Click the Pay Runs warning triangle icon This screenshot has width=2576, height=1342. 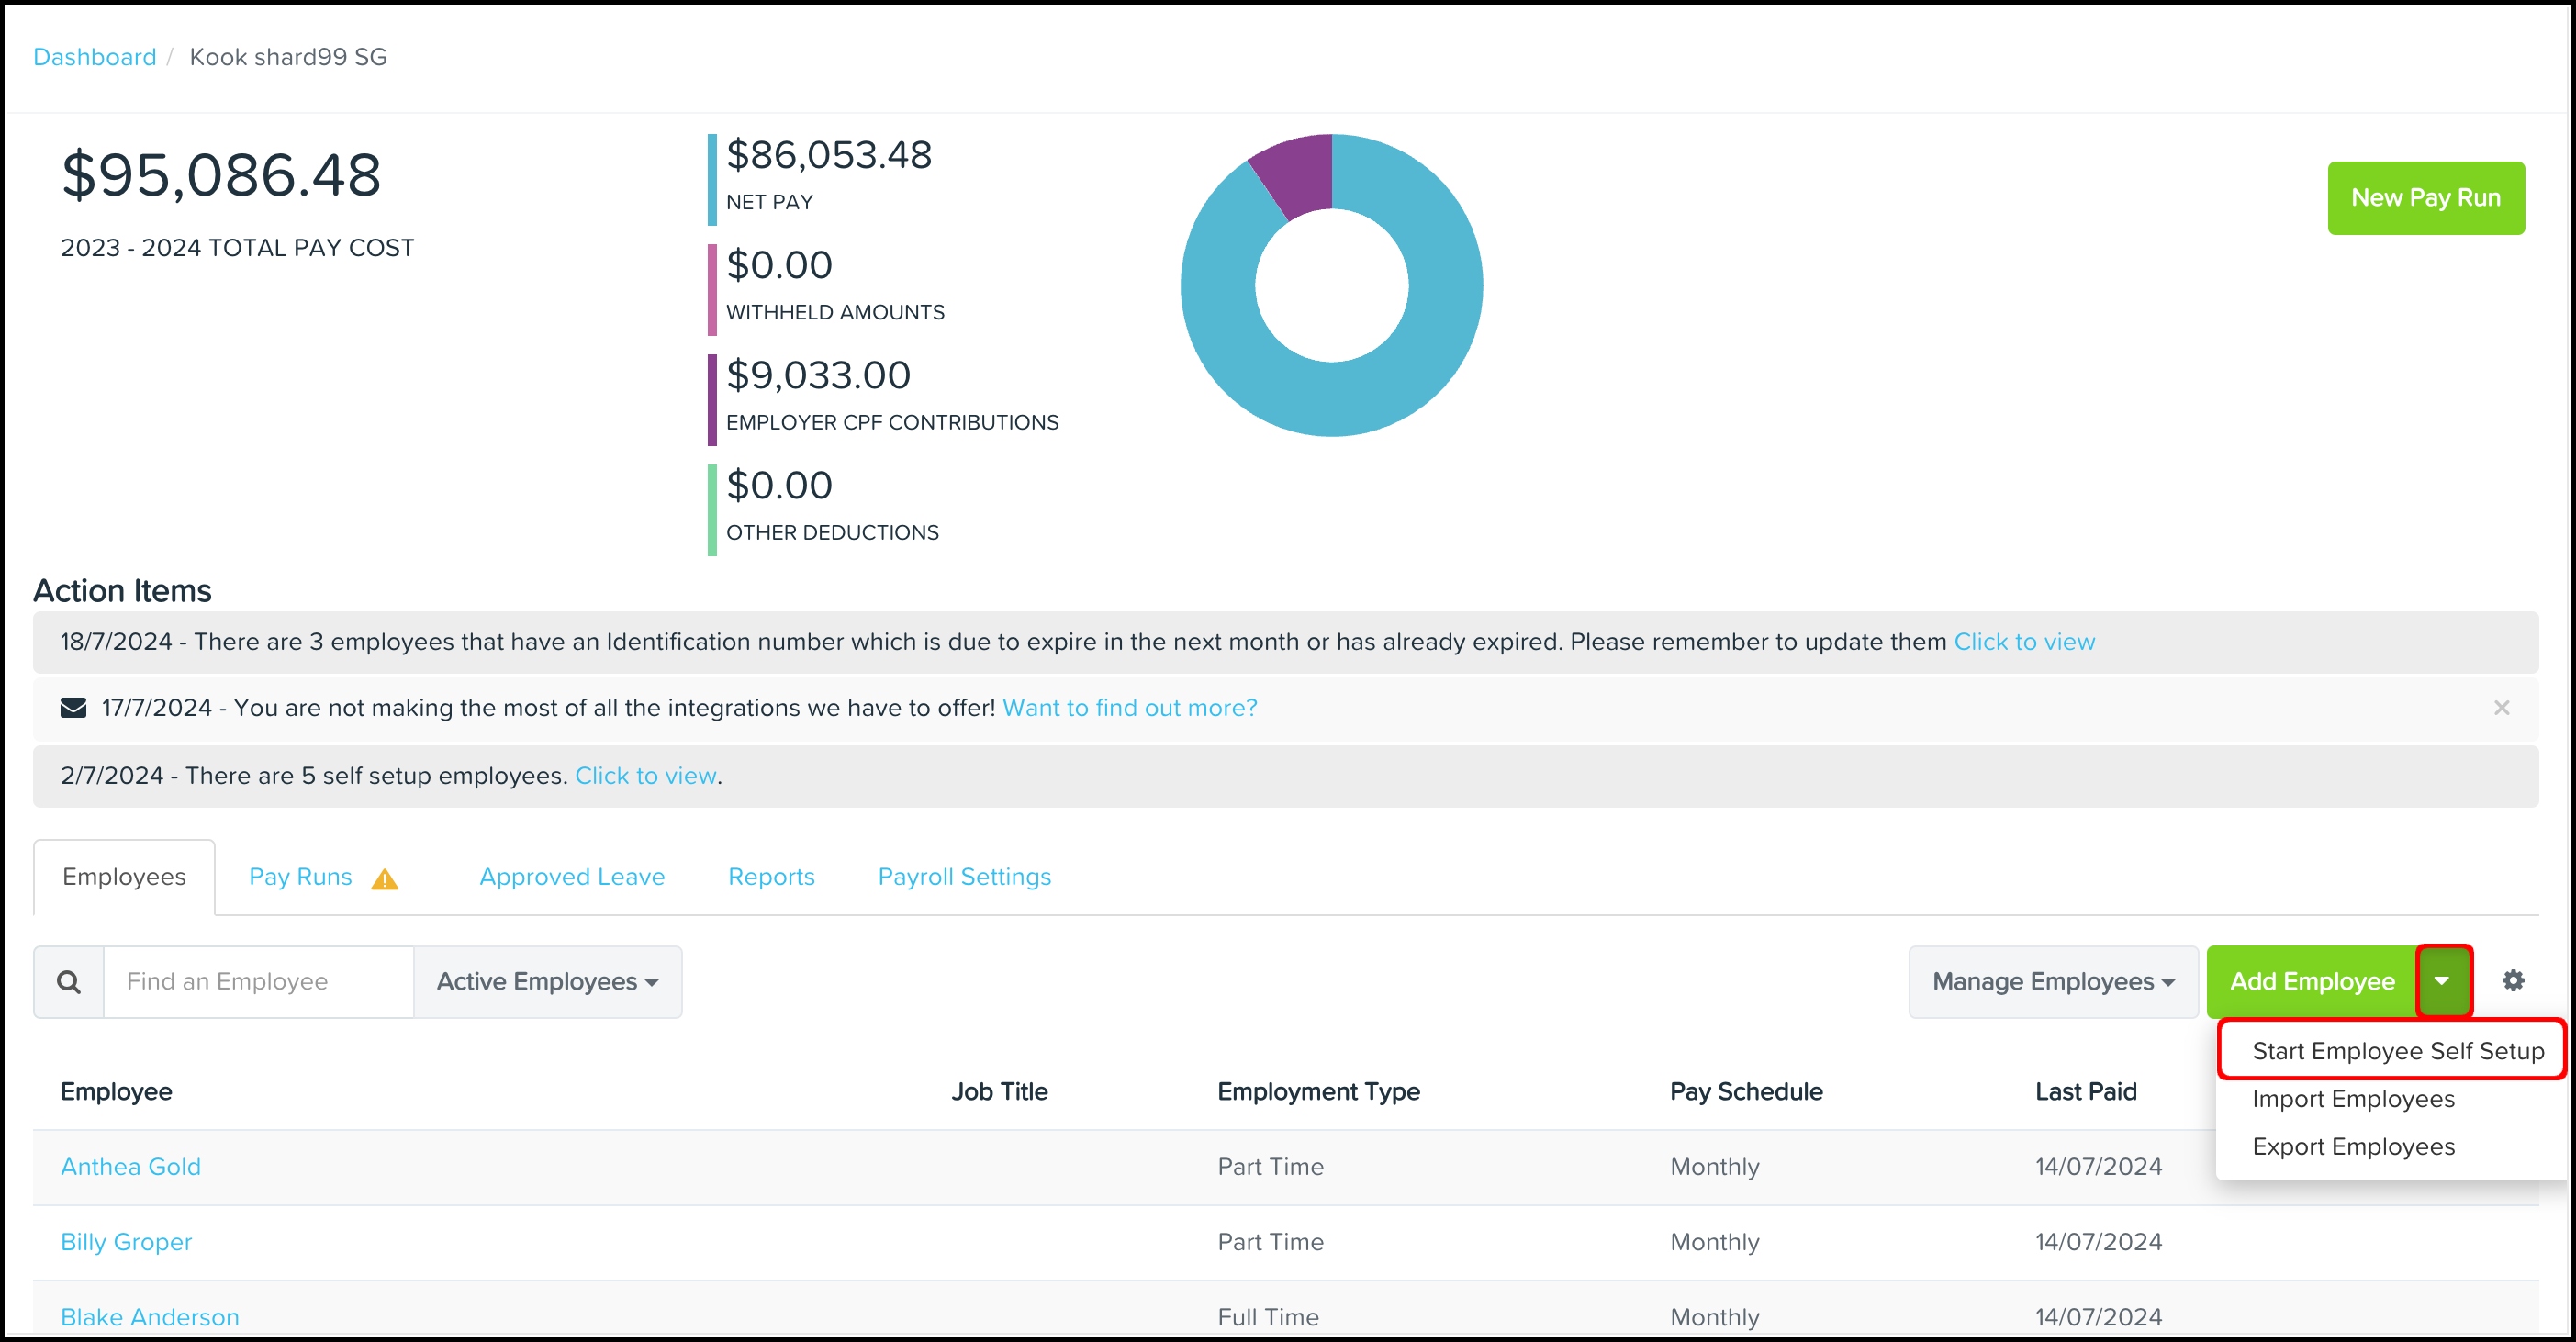[384, 878]
